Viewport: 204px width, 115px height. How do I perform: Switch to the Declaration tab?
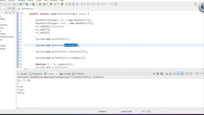click(x=36, y=74)
